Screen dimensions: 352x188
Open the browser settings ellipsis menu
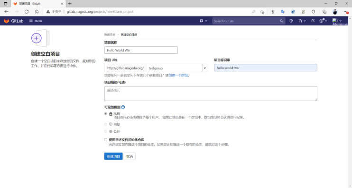346,12
